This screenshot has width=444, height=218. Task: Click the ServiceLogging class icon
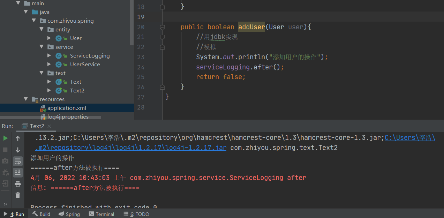(x=58, y=55)
